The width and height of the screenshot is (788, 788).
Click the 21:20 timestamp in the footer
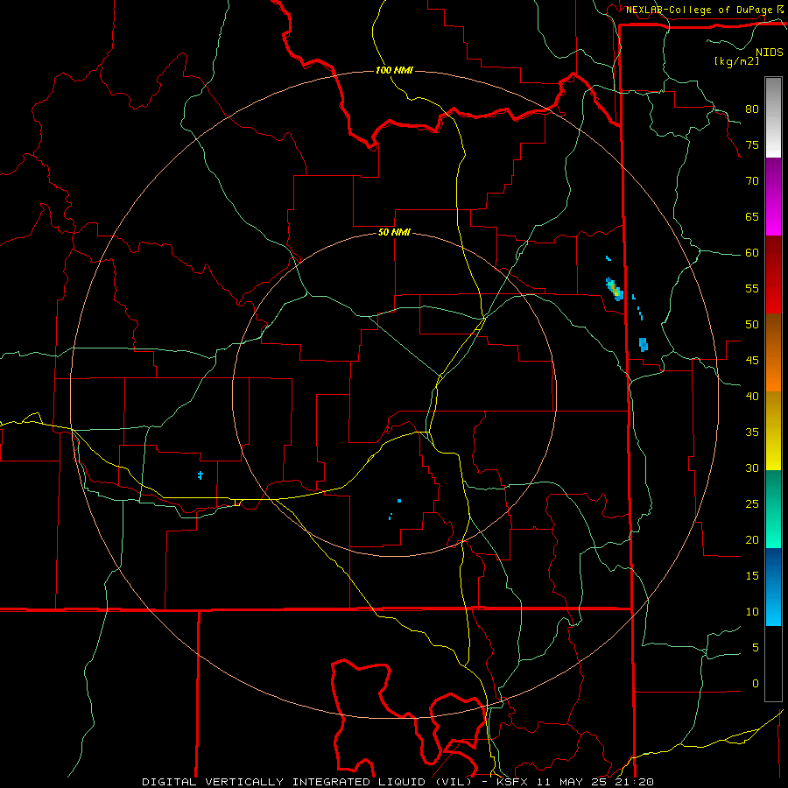[x=637, y=782]
